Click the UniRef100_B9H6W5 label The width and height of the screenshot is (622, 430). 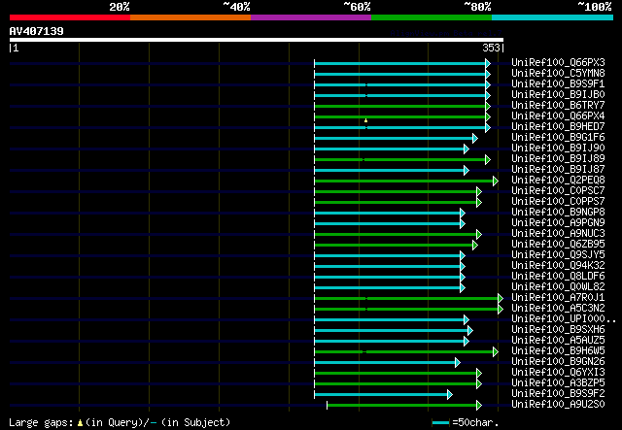pyautogui.click(x=558, y=351)
